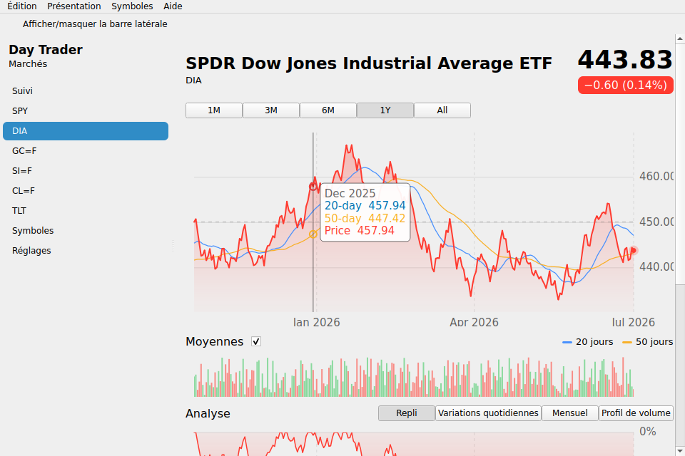Click the 20 jours legend entry

pyautogui.click(x=587, y=342)
